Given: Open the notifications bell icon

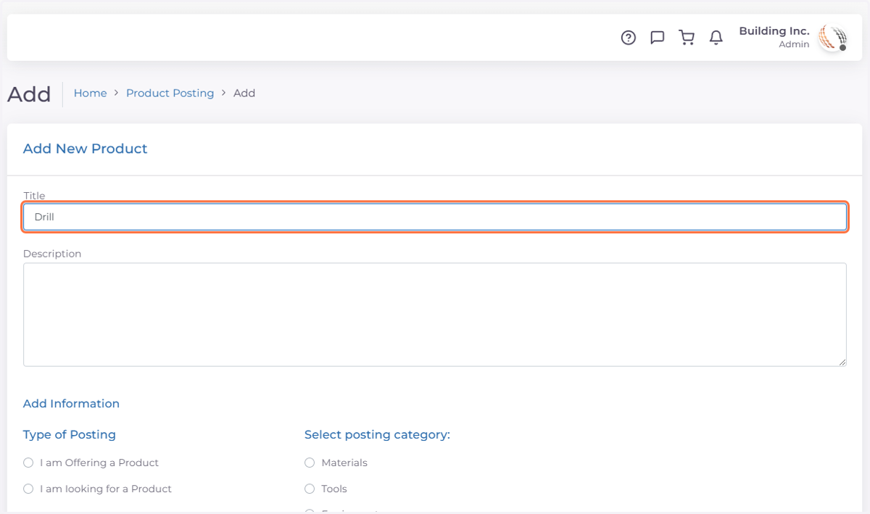Looking at the screenshot, I should click(x=716, y=38).
